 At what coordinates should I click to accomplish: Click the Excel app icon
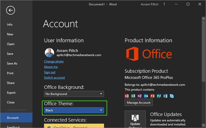coord(133,96)
